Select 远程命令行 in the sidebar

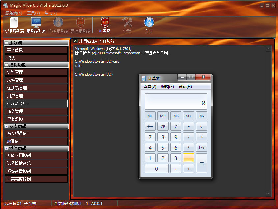point(36,104)
